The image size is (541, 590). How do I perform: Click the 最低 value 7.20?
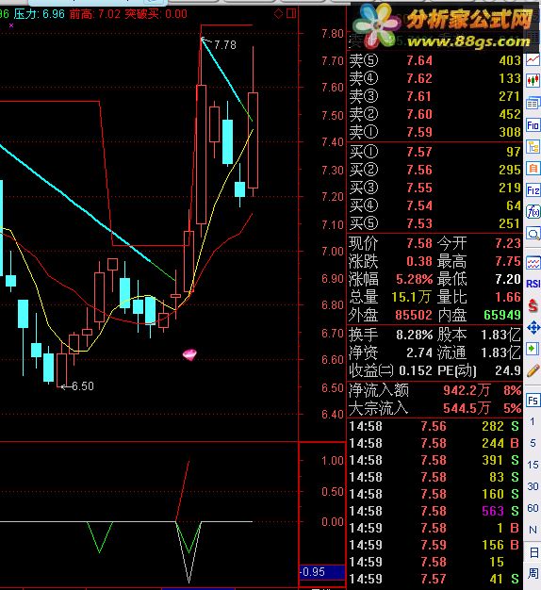508,279
